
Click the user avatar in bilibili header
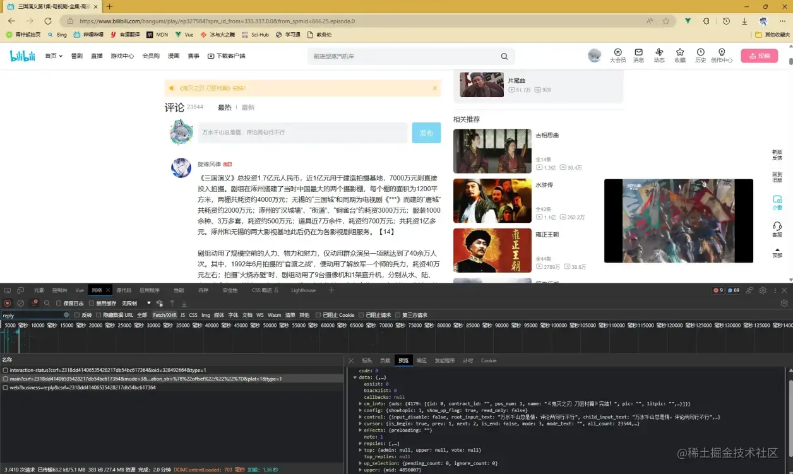tap(595, 56)
